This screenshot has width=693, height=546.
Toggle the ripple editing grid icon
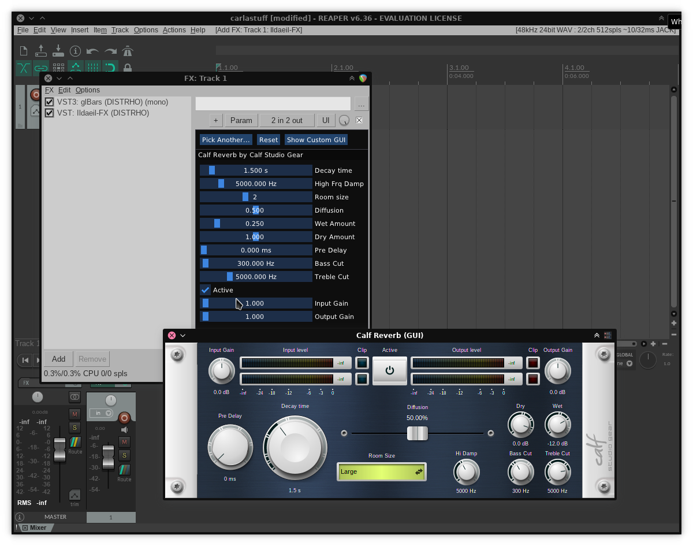58,68
